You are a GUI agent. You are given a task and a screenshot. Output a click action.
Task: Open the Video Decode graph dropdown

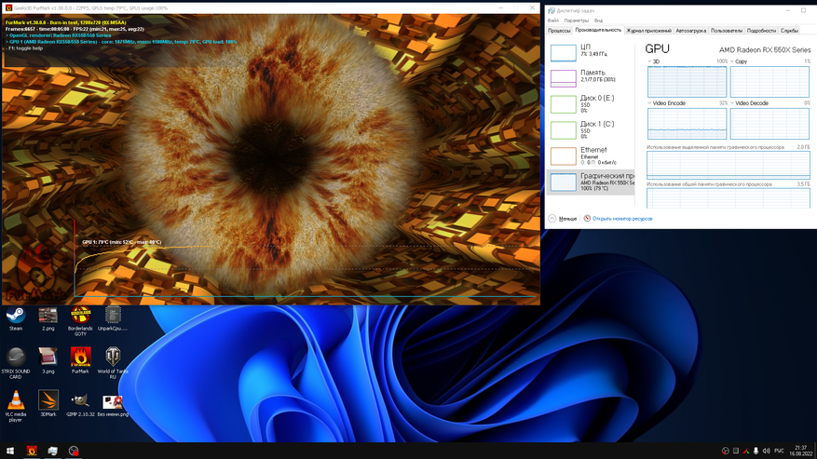pyautogui.click(x=732, y=103)
